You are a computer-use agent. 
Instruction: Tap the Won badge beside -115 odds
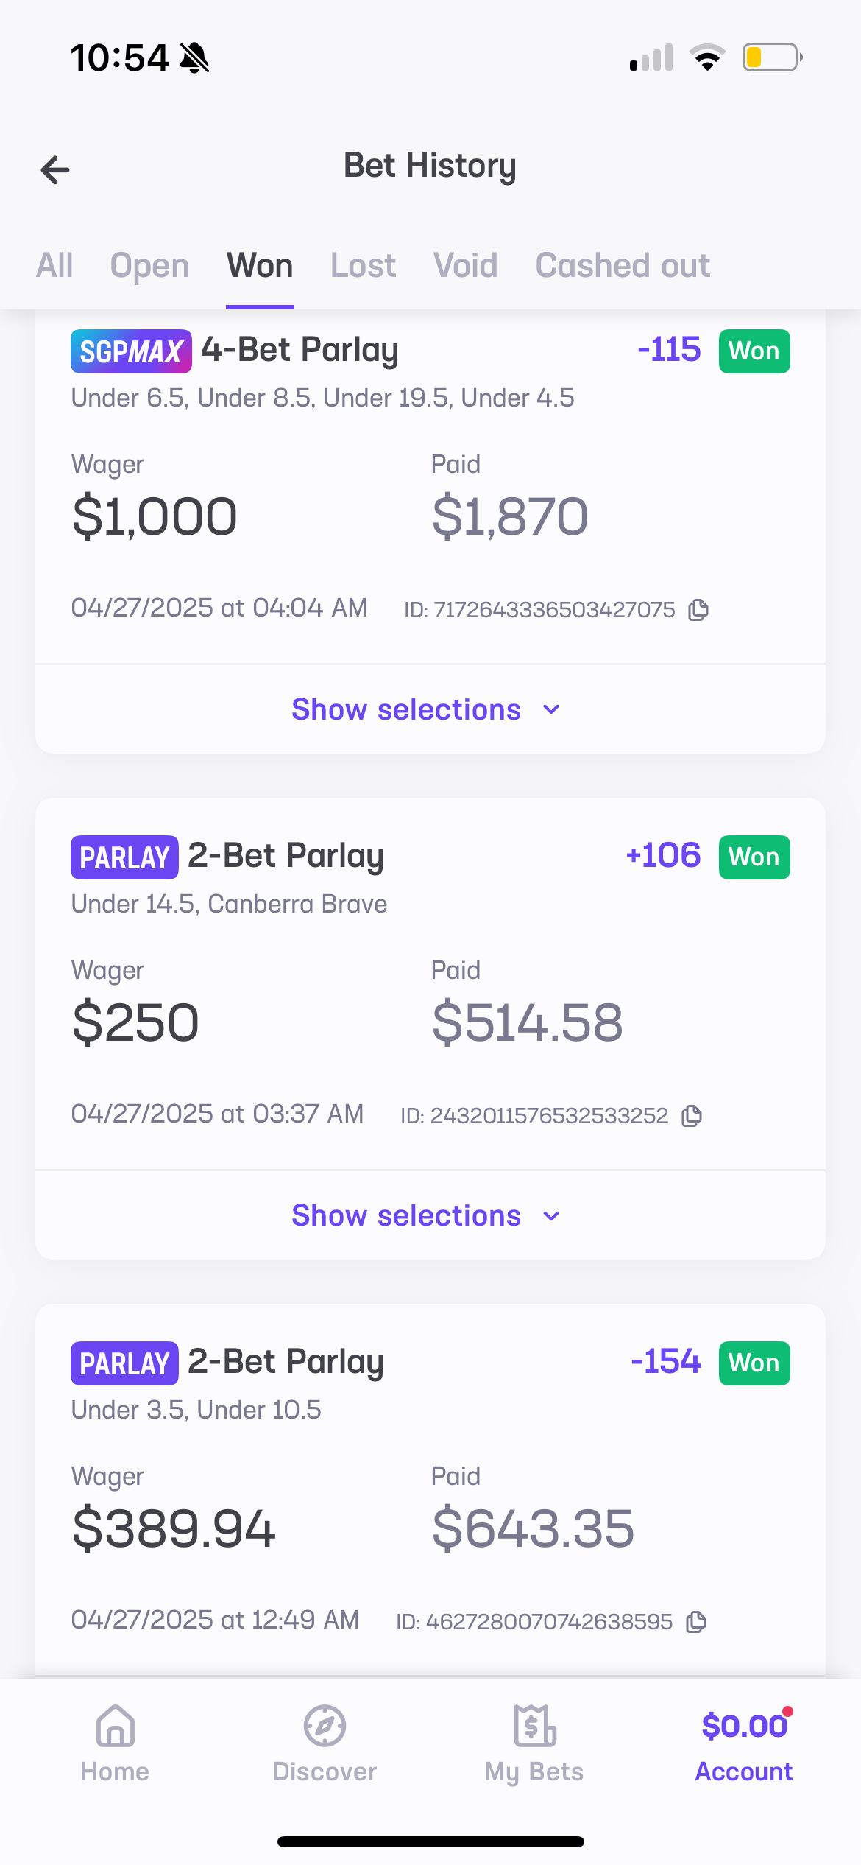click(x=754, y=351)
